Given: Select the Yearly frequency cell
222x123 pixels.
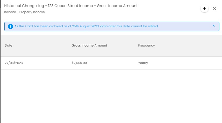Looking at the screenshot, I should (x=143, y=63).
